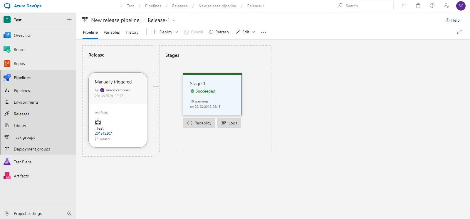Click the New release pipeline breadcrumb

217,6
